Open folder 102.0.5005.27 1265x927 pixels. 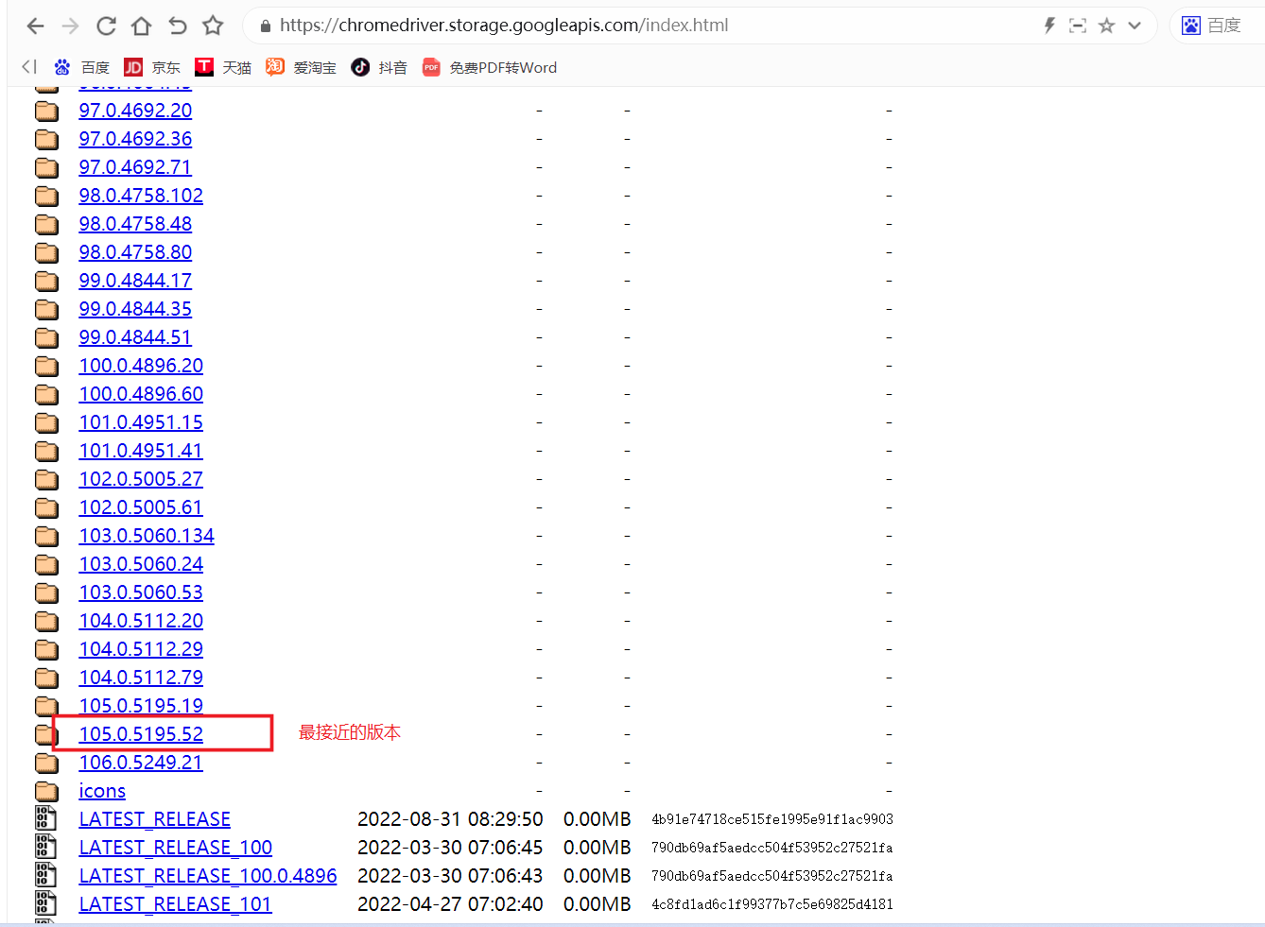(141, 479)
